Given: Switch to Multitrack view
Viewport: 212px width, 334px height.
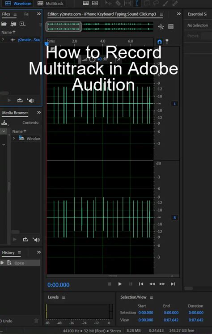Looking at the screenshot, I should click(x=51, y=4).
